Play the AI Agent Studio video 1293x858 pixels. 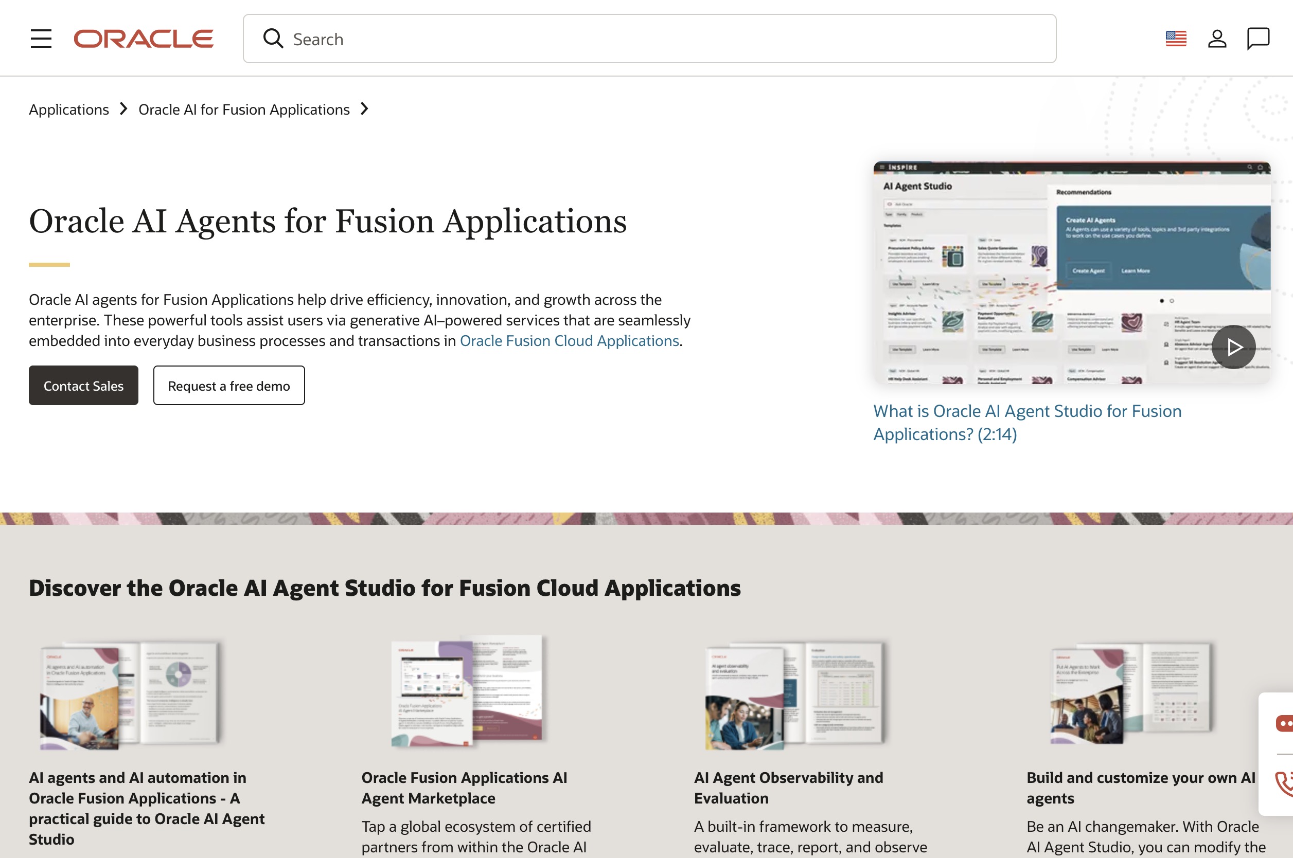pos(1233,347)
